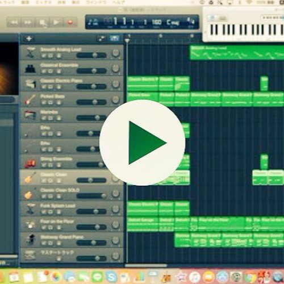Viewport: 284px width, 284px height.
Task: Click the Smooth Analog Lead region in timeline
Action: coord(237,52)
